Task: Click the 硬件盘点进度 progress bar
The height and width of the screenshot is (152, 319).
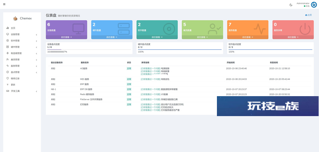Action: [180, 49]
